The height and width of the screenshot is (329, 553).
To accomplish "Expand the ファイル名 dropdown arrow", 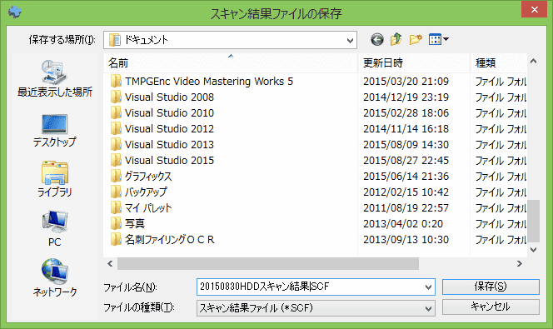I will (x=428, y=287).
